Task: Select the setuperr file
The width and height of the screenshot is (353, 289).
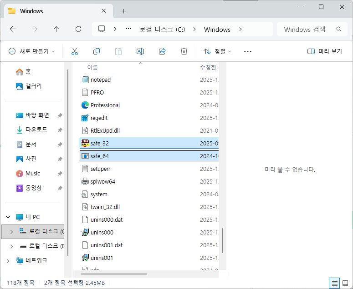Action: pyautogui.click(x=149, y=169)
